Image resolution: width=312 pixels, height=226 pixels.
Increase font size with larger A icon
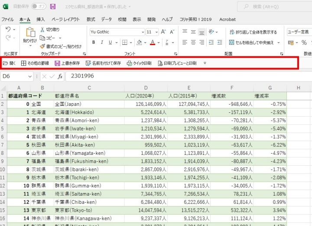[x=163, y=32]
